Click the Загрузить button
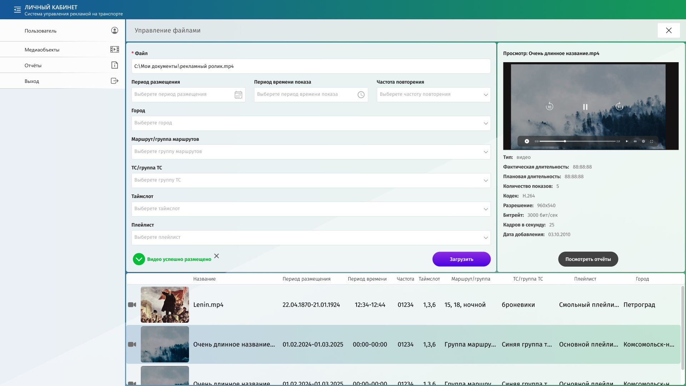686x386 pixels. click(x=461, y=259)
